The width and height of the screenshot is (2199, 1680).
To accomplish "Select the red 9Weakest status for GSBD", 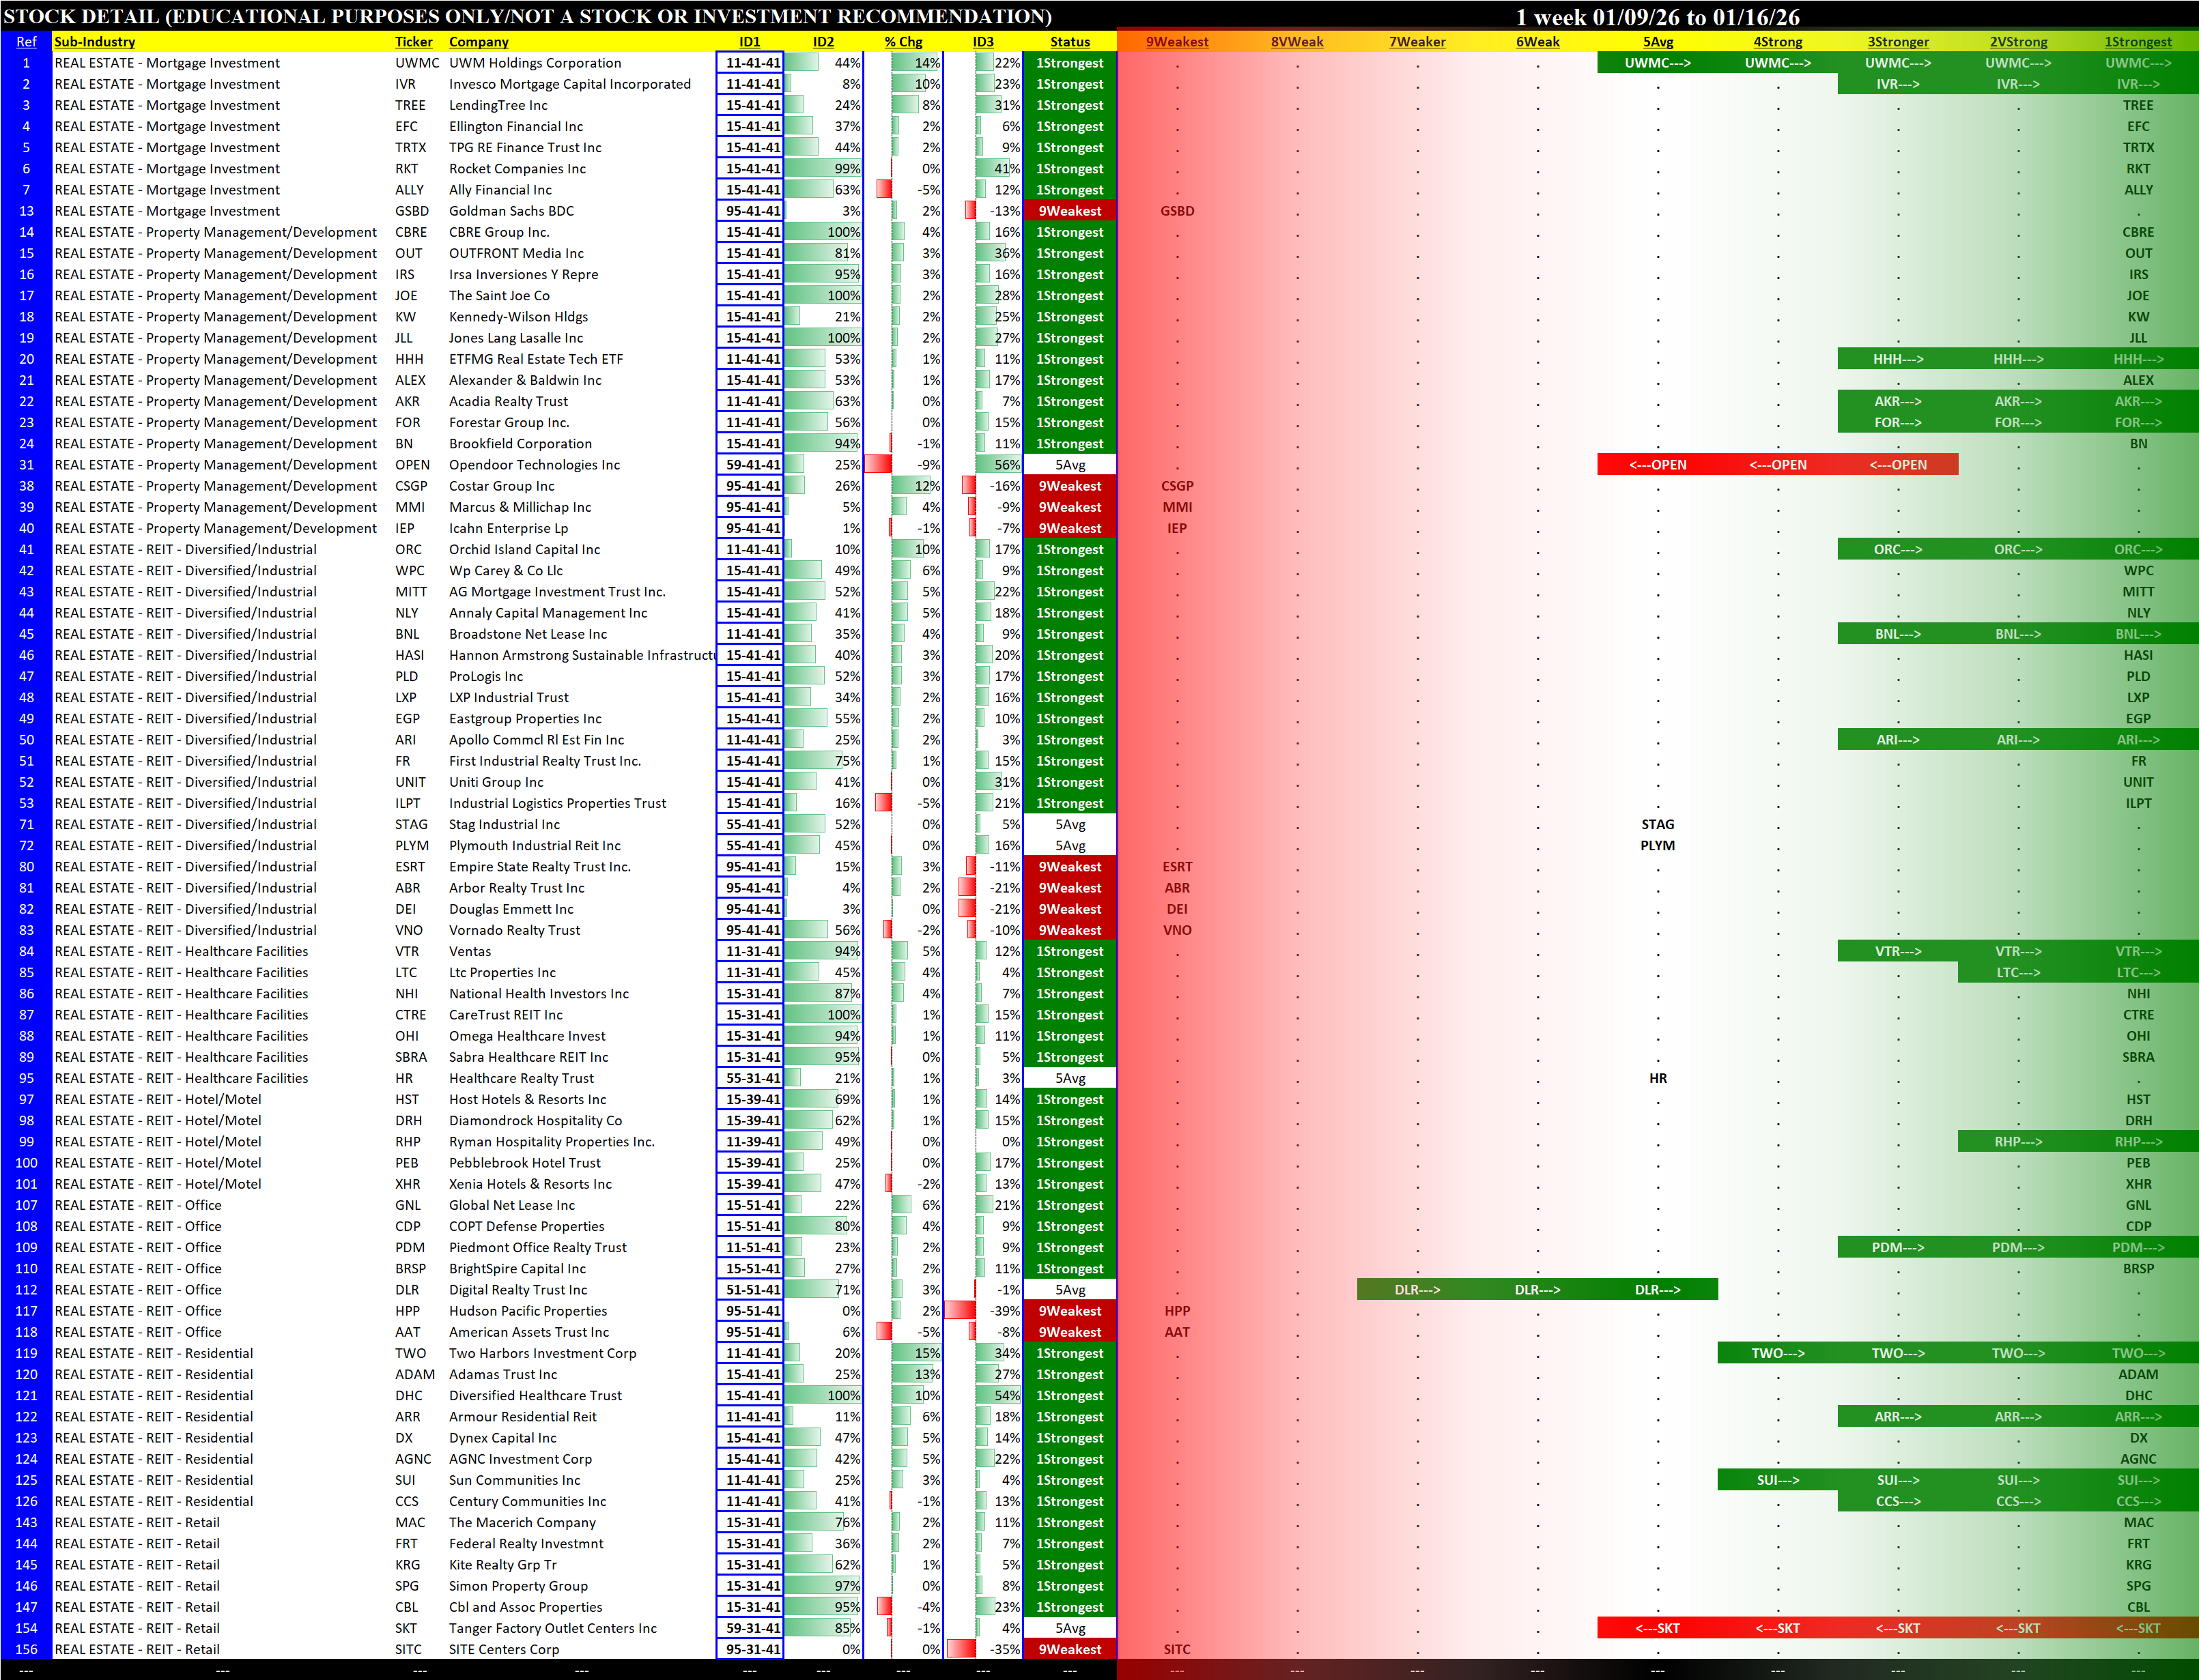I will 1070,211.
